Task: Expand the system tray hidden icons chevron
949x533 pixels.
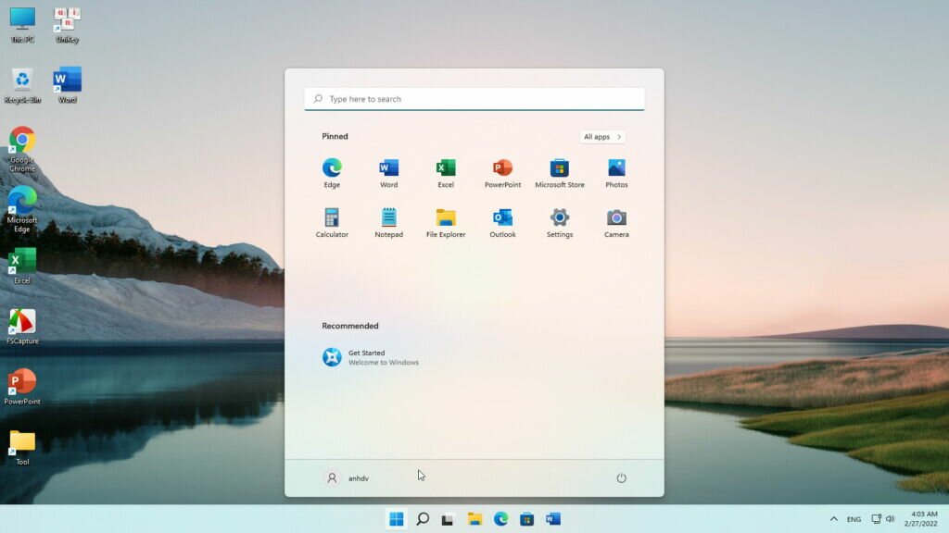Action: (x=833, y=519)
